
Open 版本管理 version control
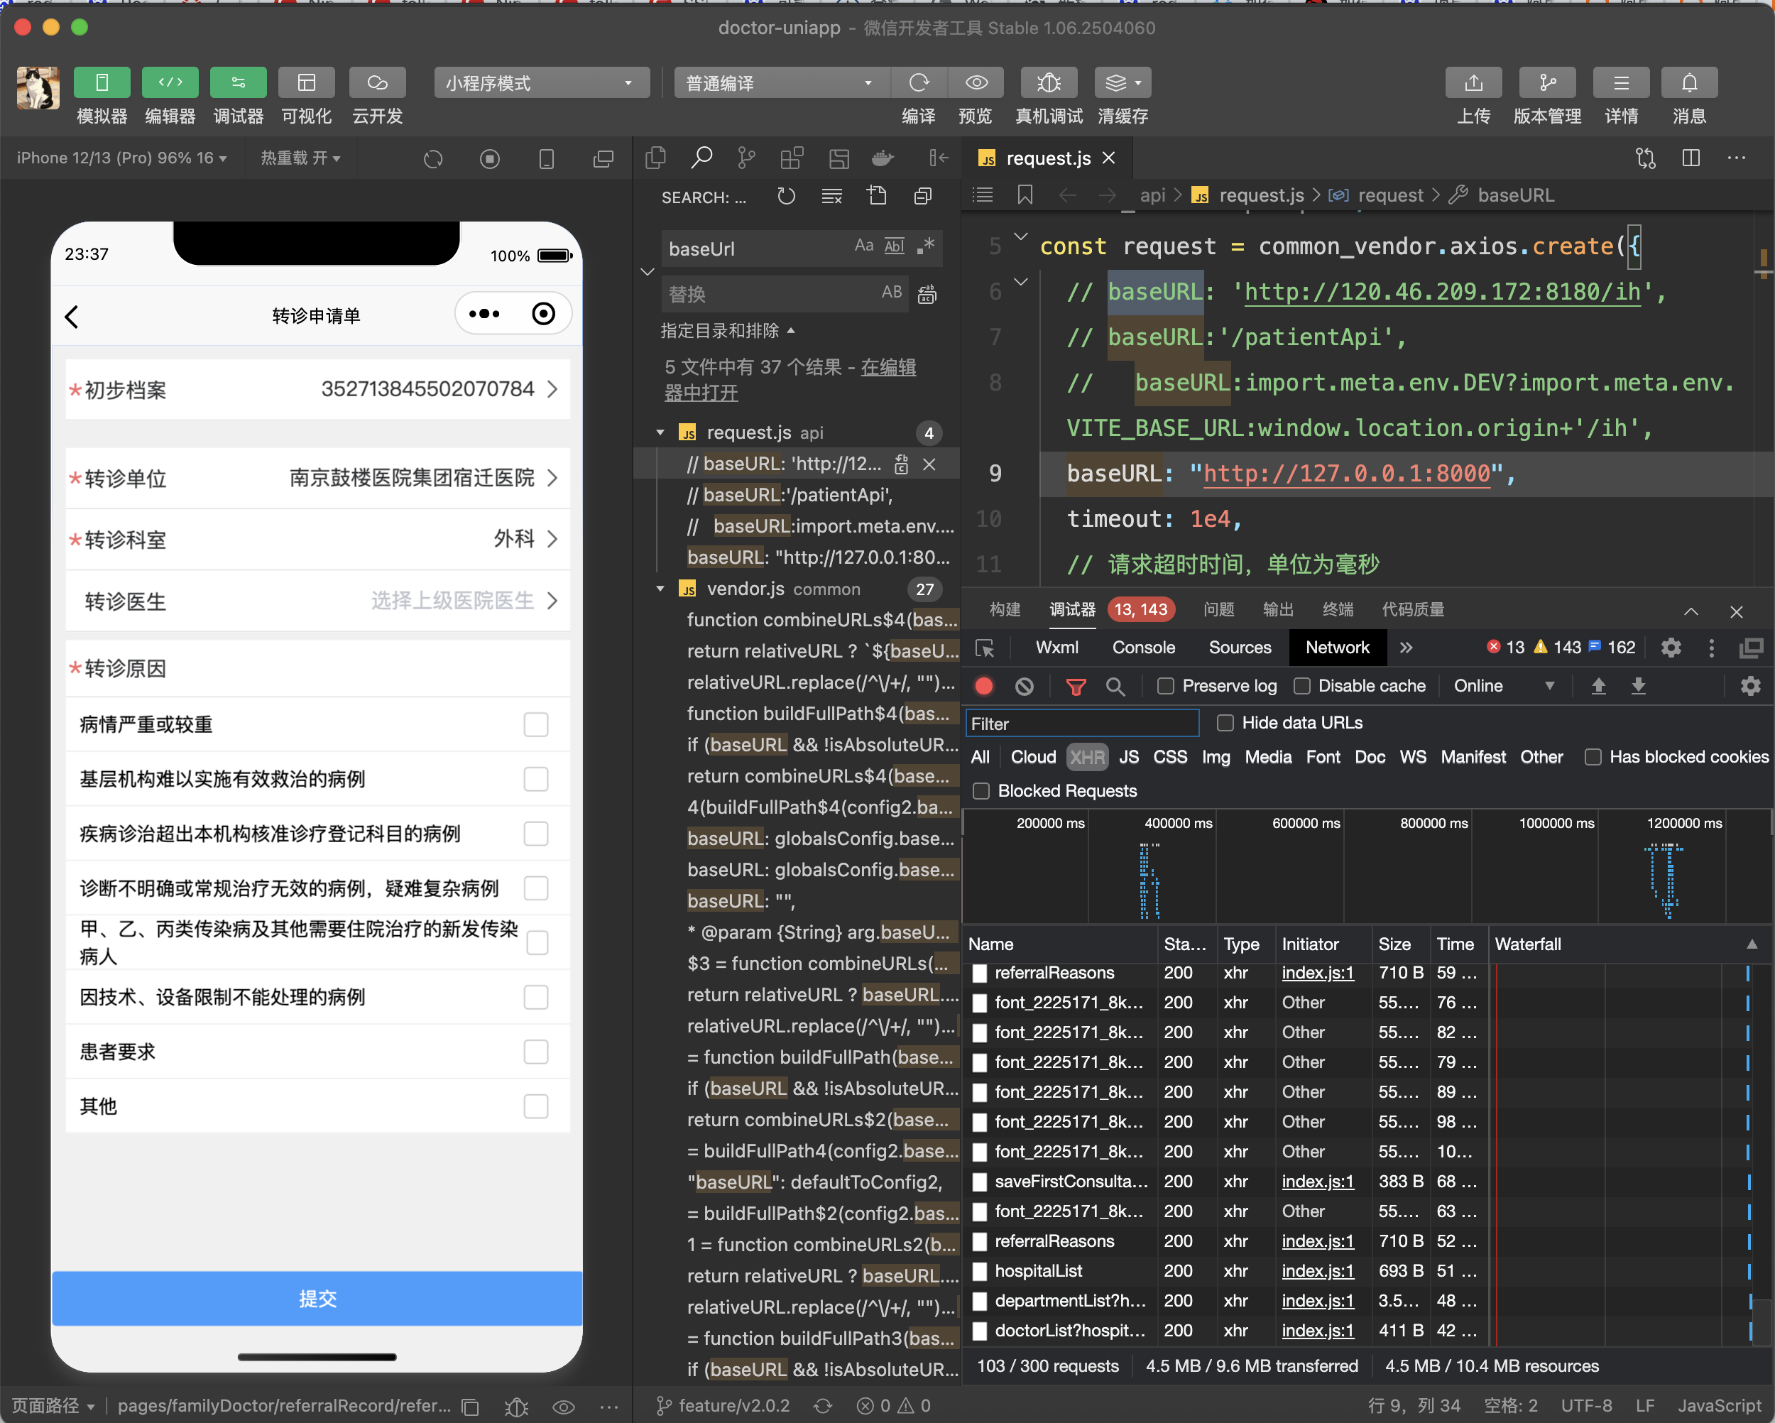1548,82
